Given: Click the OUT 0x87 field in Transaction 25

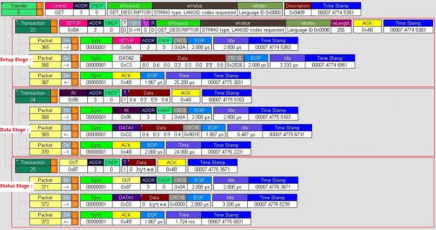Looking at the screenshot, I should [x=73, y=166].
